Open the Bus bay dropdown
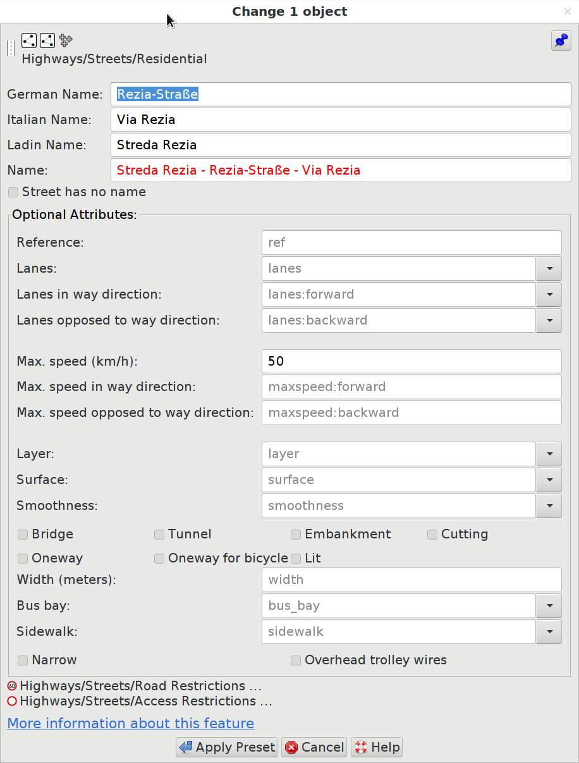 click(x=549, y=605)
